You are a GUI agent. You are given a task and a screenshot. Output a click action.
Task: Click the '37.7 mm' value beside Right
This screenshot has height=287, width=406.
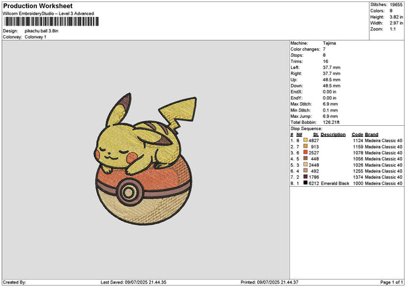point(332,74)
